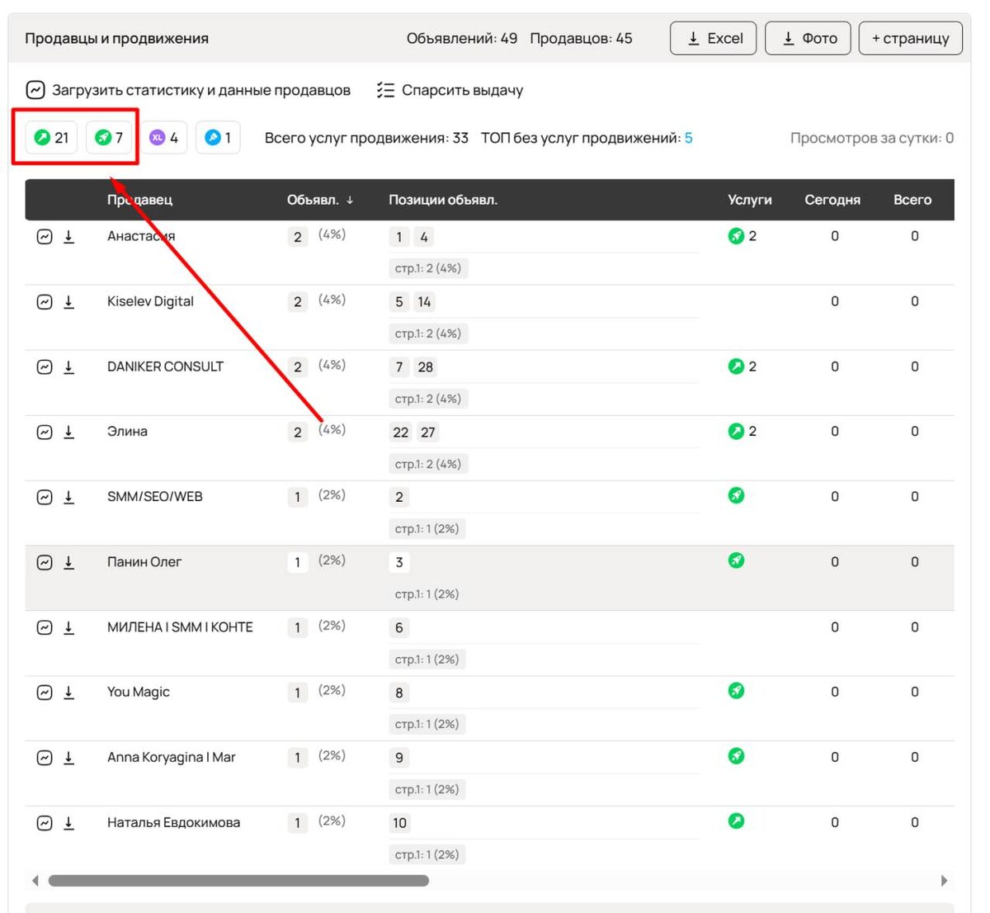This screenshot has width=990, height=913.
Task: Download data for МИЛЕНА SMM row
Action: coord(68,628)
